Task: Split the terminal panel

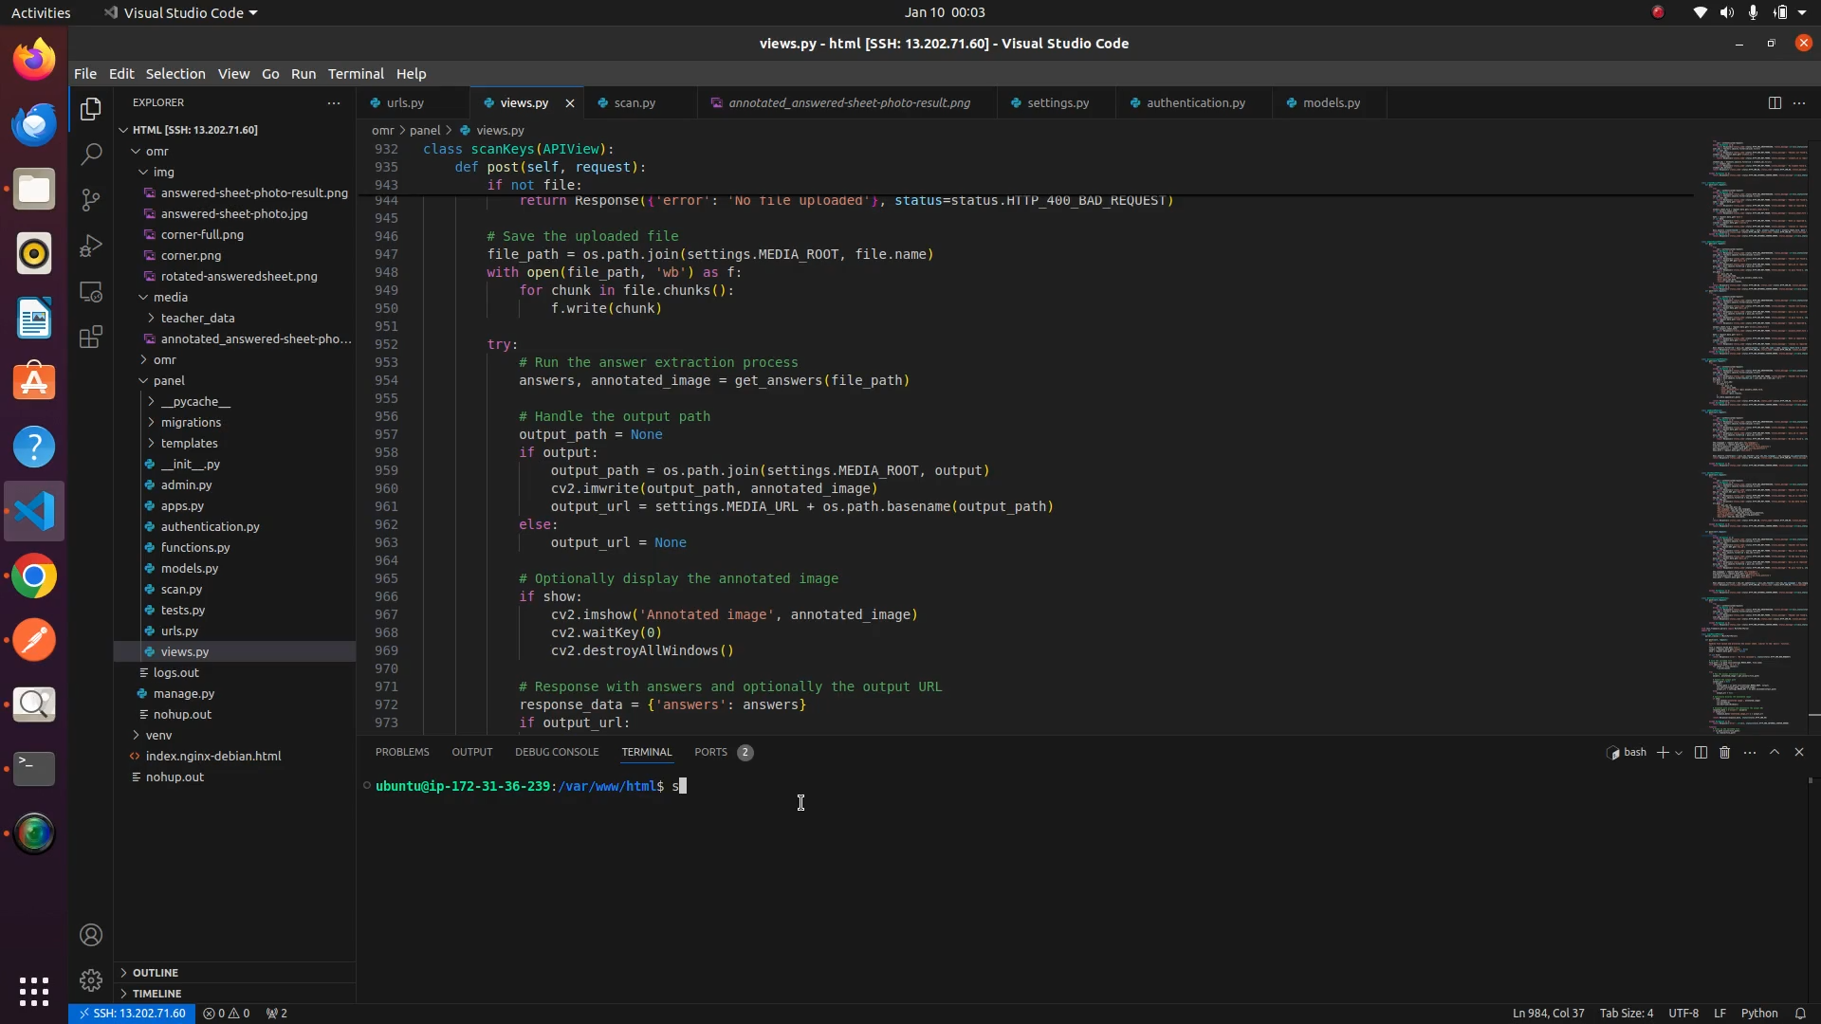Action: coord(1701,752)
